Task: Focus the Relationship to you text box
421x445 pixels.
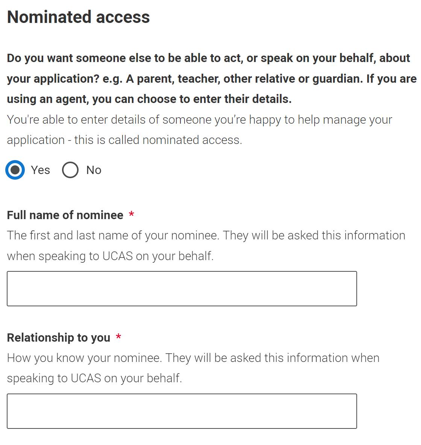Action: (182, 411)
